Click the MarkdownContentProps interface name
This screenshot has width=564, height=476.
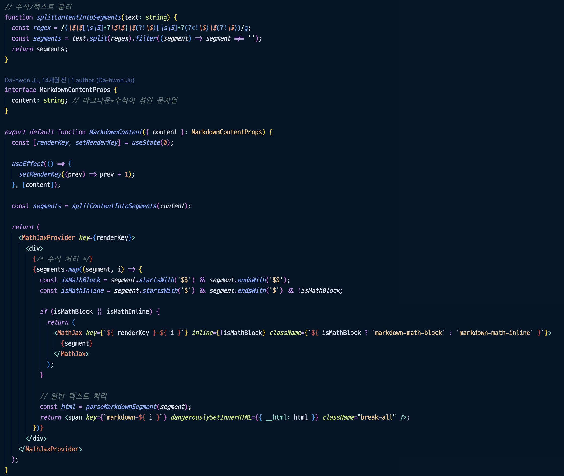[75, 90]
